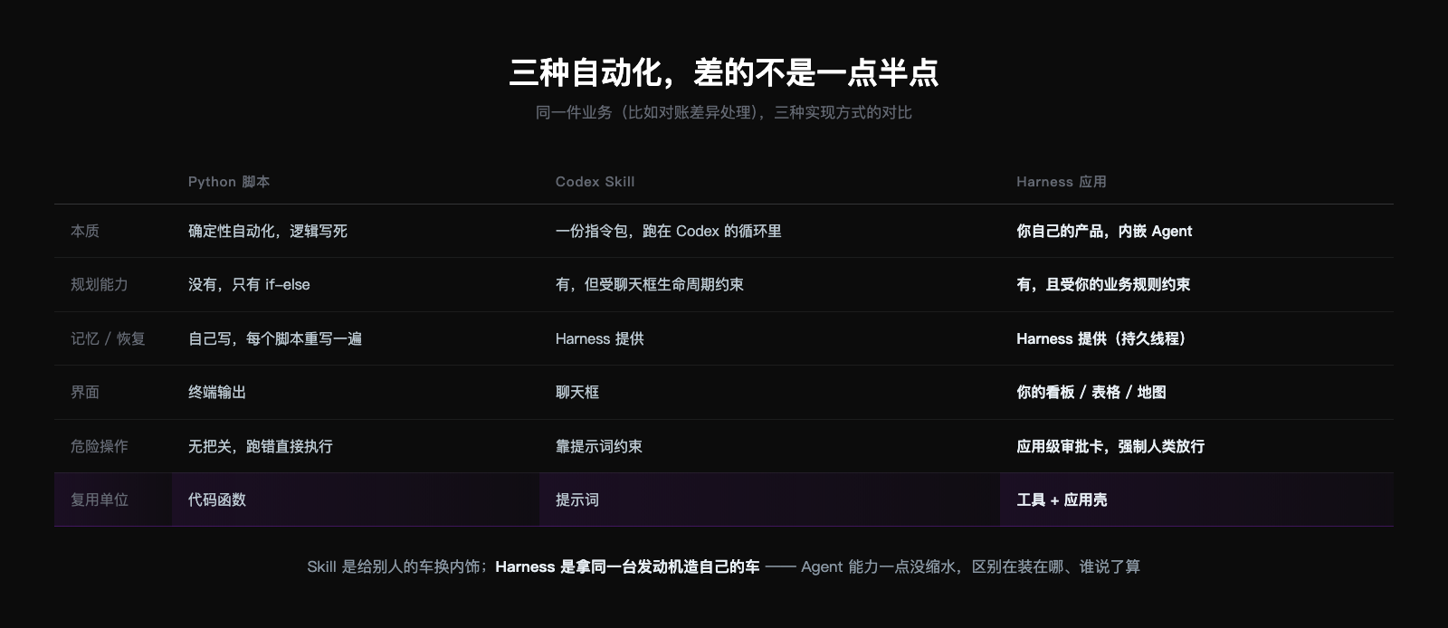Select cell 有,但受聊天框生命周期约束
This screenshot has width=1448, height=628.
tap(650, 284)
